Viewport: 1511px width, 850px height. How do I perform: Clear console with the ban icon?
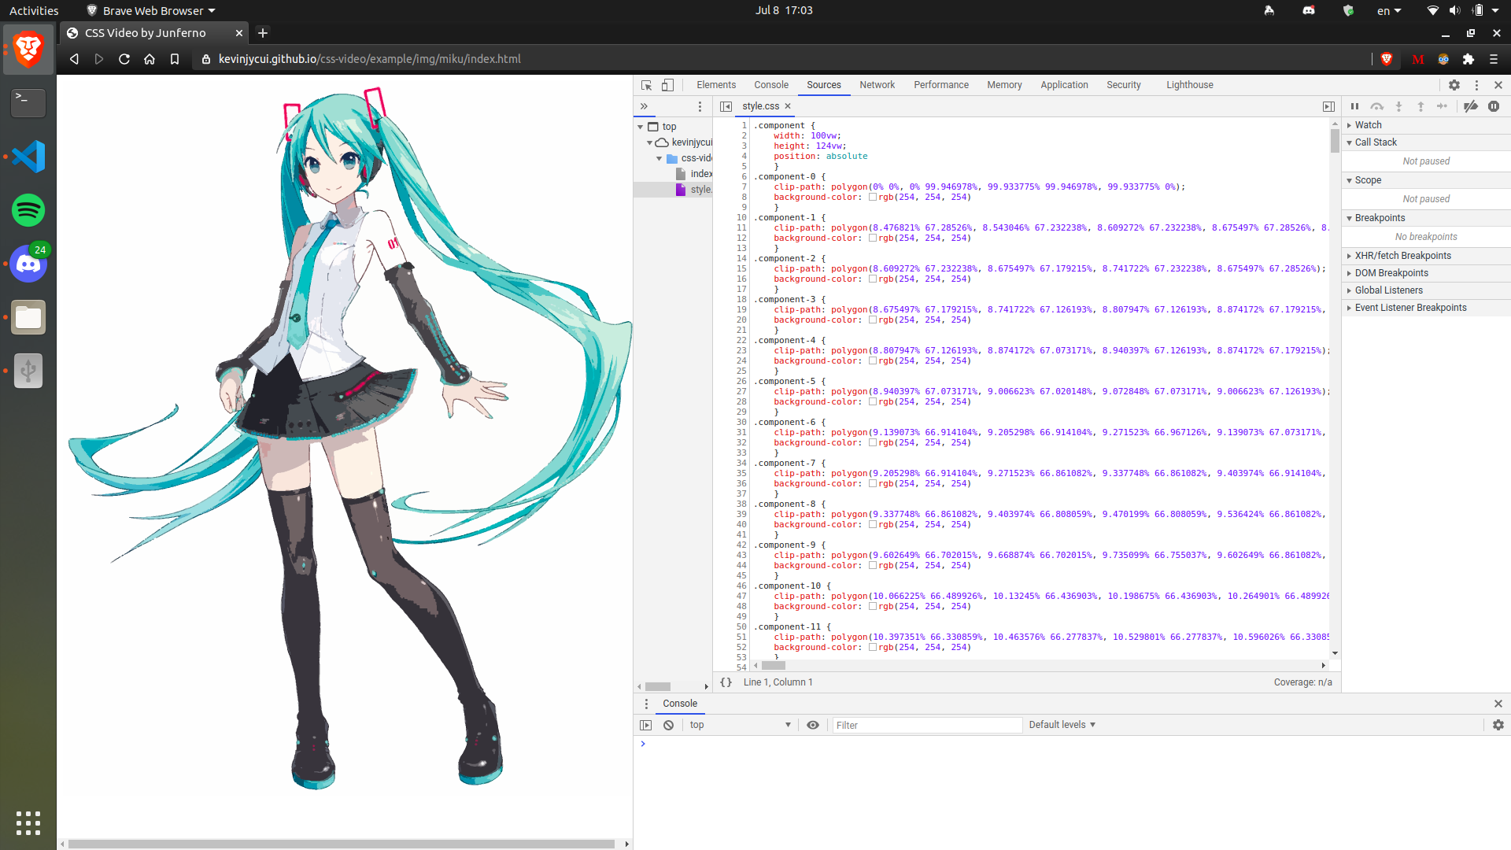tap(668, 725)
